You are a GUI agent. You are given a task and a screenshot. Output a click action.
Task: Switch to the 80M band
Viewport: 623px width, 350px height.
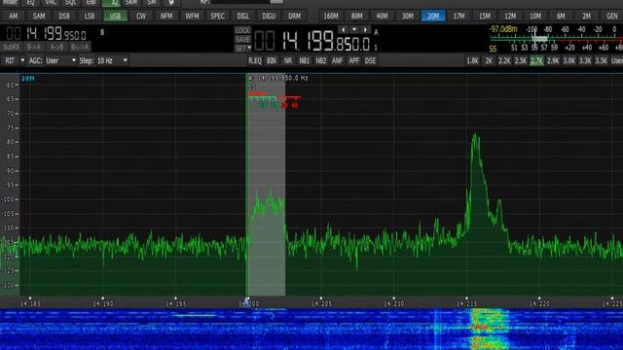click(x=356, y=17)
